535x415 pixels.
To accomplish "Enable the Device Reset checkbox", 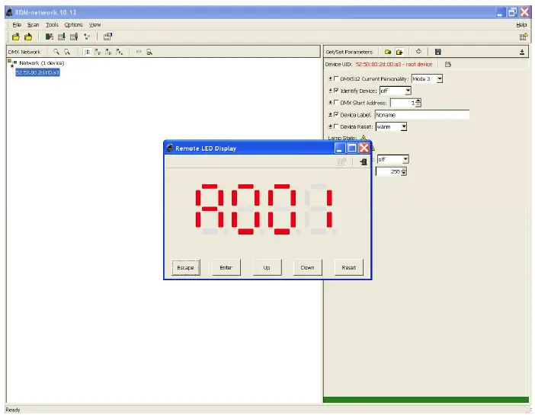I will click(x=336, y=126).
